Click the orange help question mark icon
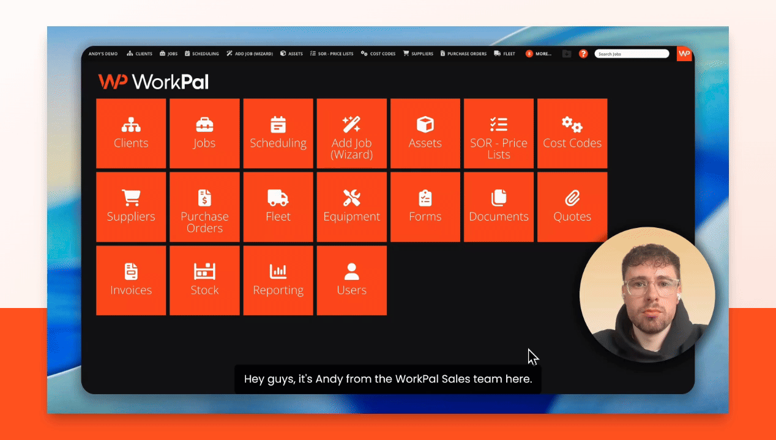This screenshot has width=776, height=440. point(583,54)
